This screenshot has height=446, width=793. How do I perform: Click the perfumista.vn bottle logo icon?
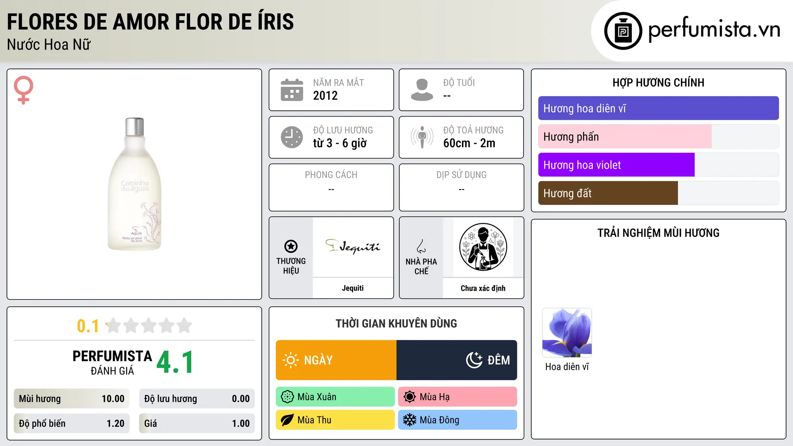click(623, 31)
